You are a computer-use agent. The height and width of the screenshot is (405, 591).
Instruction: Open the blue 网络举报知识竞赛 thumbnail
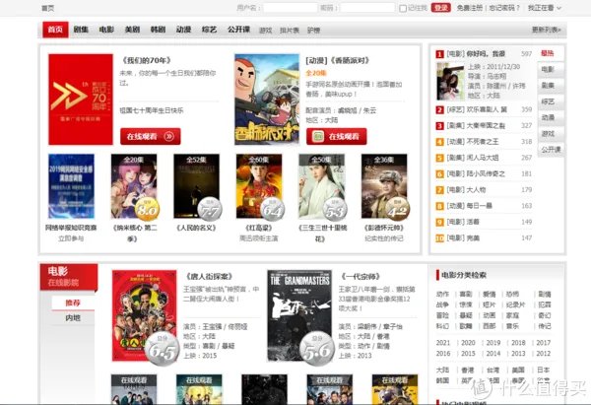pos(71,186)
